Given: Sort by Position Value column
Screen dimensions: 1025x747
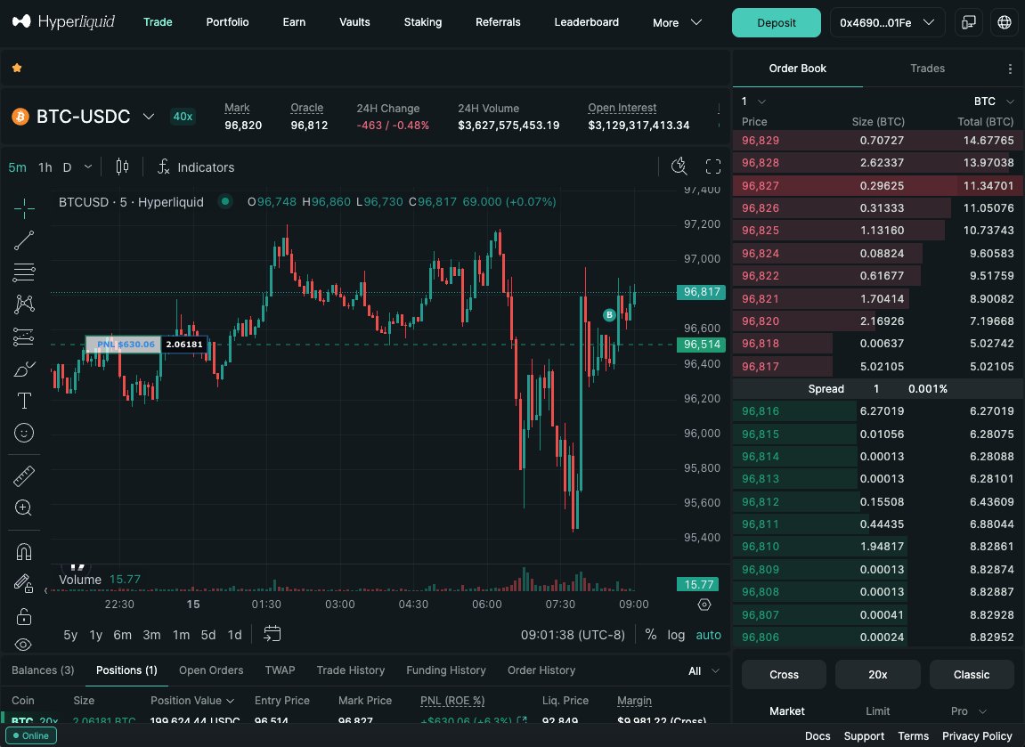Looking at the screenshot, I should tap(191, 701).
